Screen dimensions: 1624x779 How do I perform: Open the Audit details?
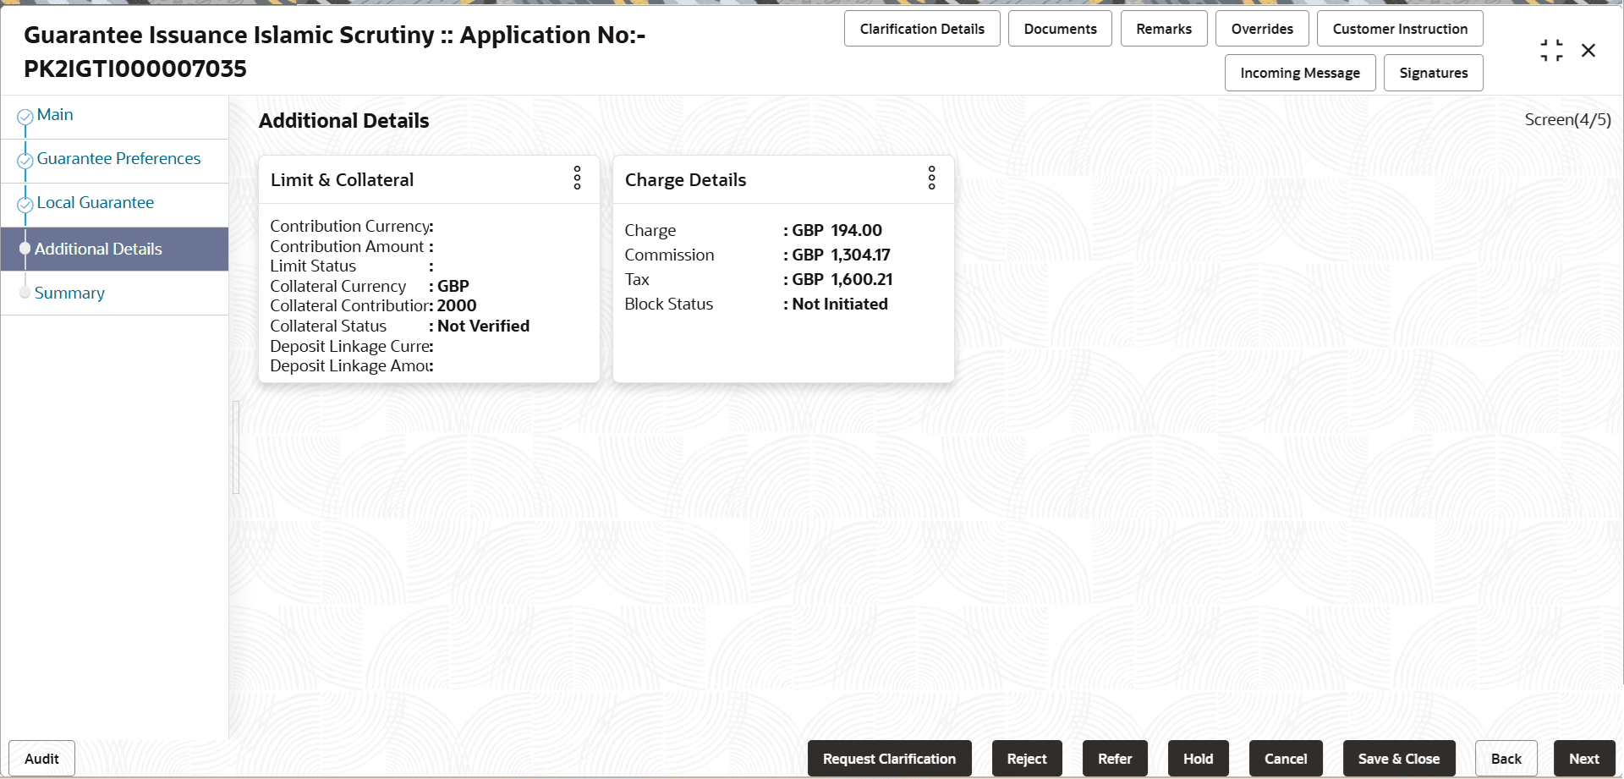pyautogui.click(x=41, y=759)
